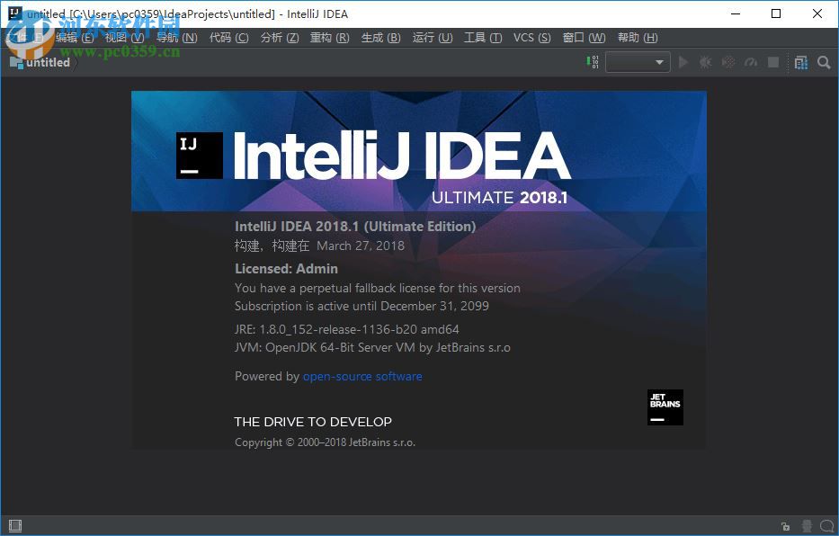
Task: Toggle file write-access lock in status bar
Action: (784, 525)
